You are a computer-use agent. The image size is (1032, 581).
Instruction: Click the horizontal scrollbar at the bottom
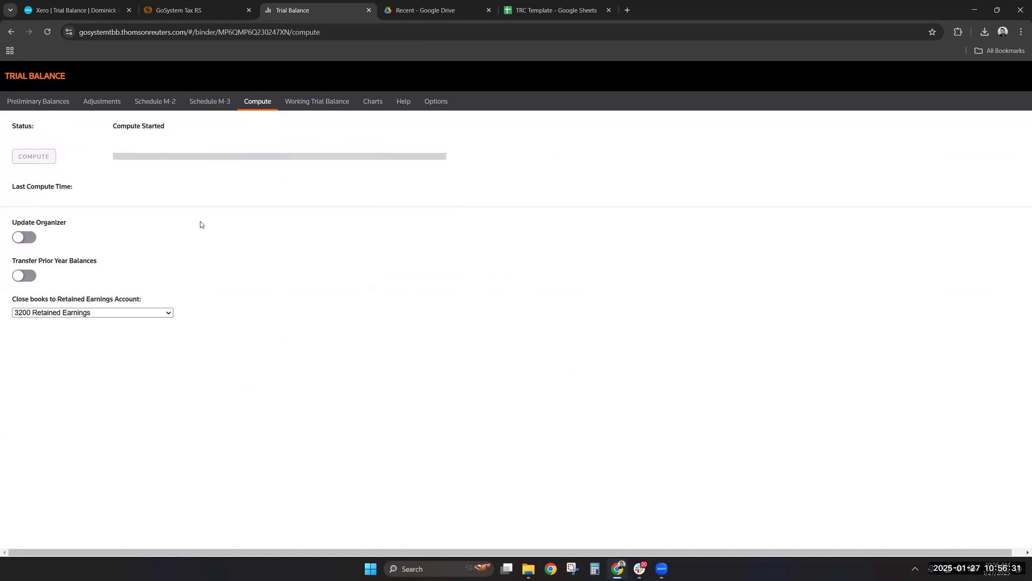[510, 552]
